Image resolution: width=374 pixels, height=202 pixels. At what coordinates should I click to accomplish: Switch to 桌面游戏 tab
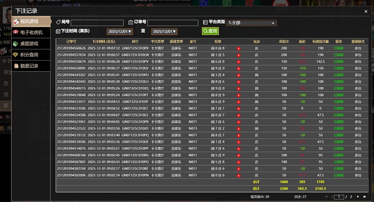point(29,44)
